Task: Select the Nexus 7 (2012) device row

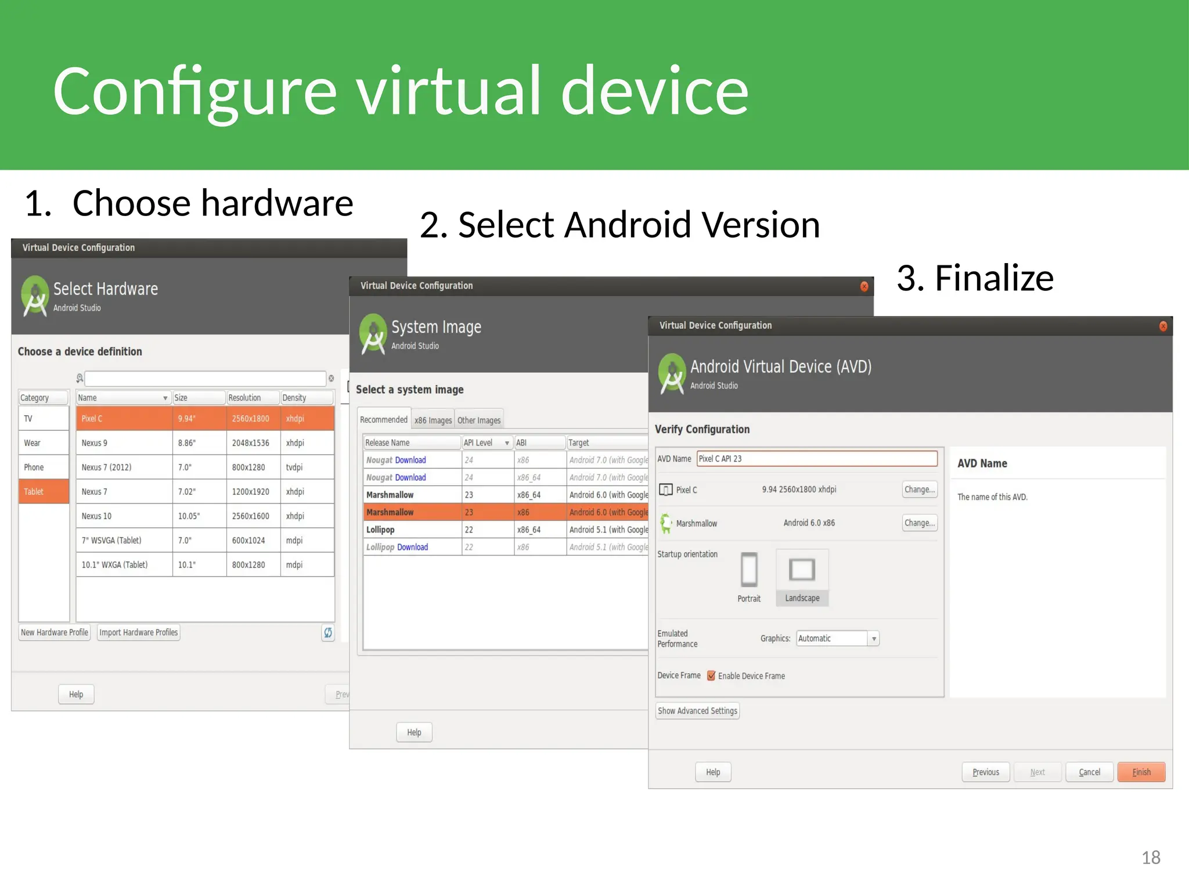Action: click(205, 467)
